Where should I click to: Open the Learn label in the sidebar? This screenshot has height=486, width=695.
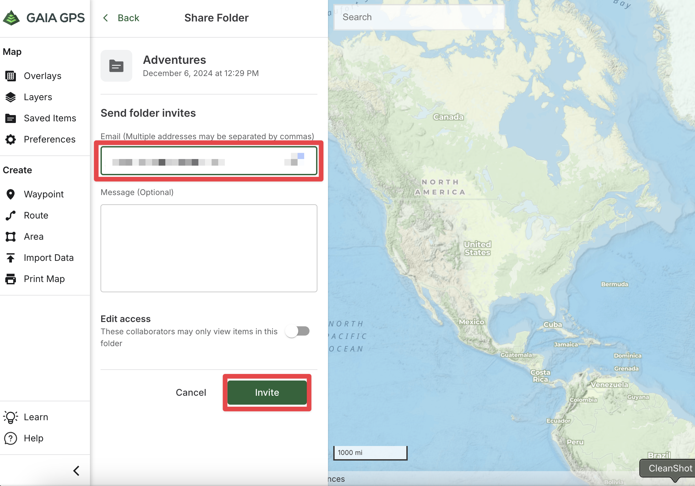click(36, 417)
